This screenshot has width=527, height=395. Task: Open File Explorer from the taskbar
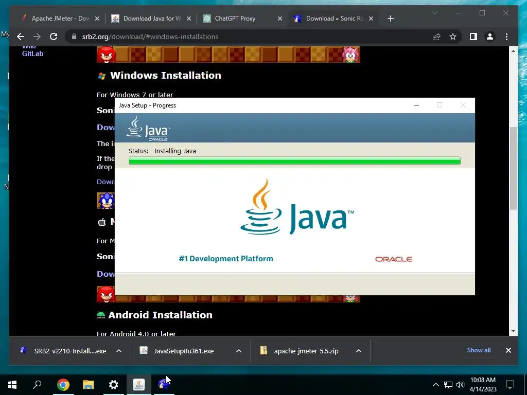pos(89,385)
